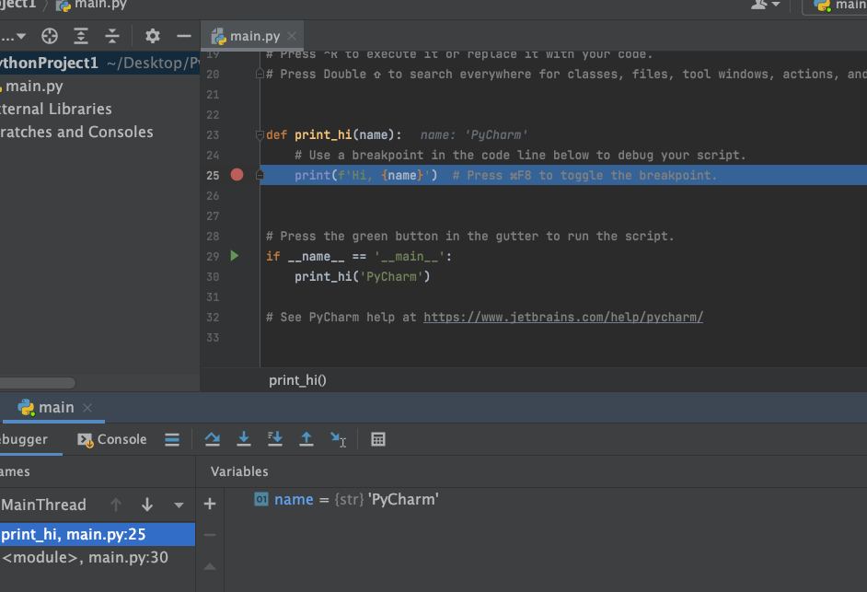Open the jetbrains.com PyCharm help link
This screenshot has height=592, width=867.
(563, 317)
